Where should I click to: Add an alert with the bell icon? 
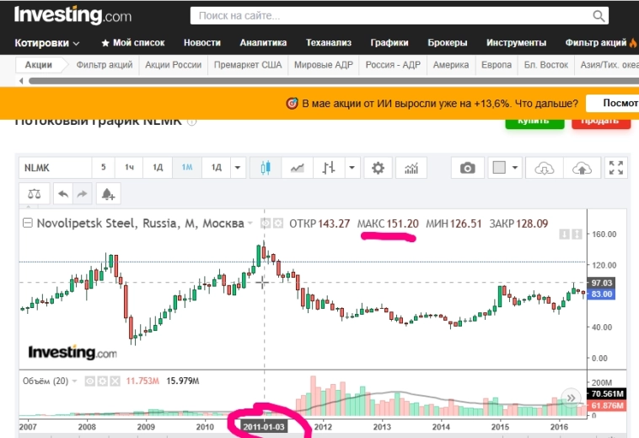pos(108,194)
